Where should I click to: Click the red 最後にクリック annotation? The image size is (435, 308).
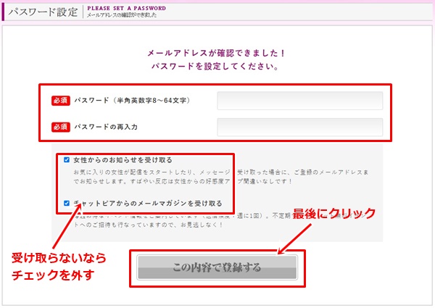334,214
